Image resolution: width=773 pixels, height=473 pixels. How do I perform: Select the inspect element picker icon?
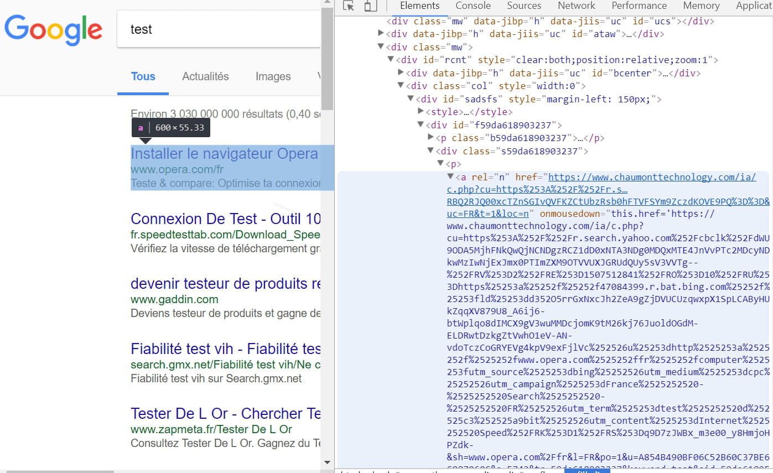pyautogui.click(x=348, y=6)
